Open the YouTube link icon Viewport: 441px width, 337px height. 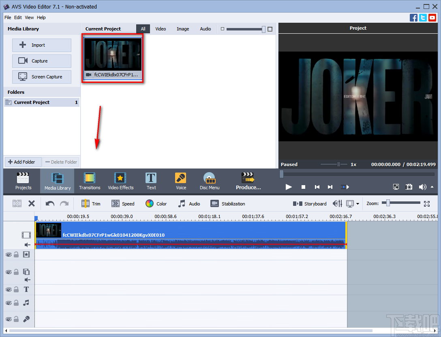coord(432,17)
